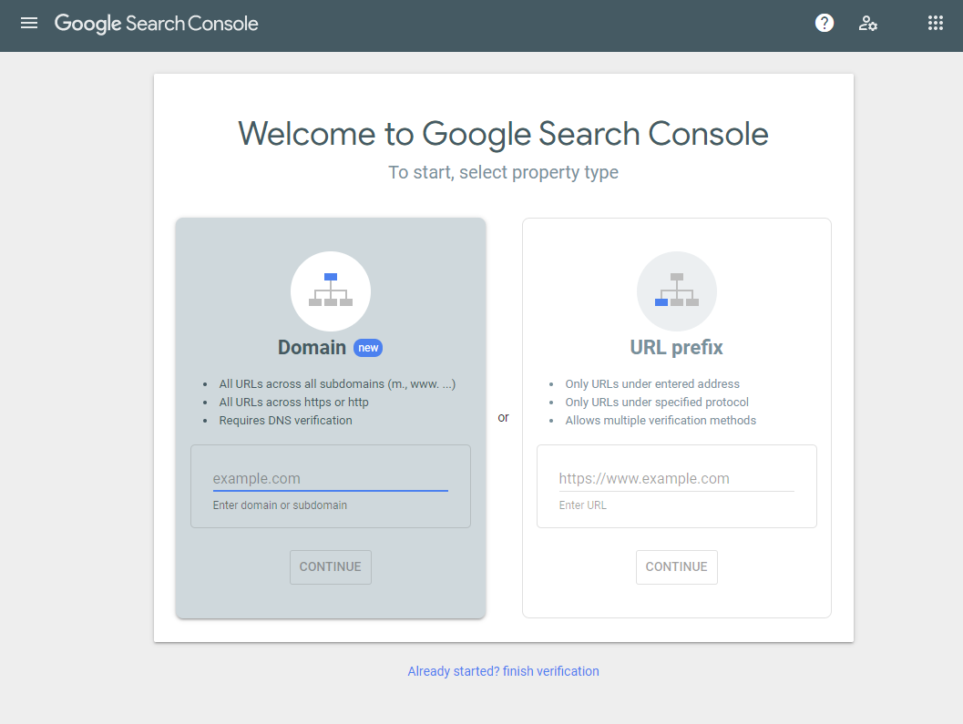This screenshot has height=724, width=963.
Task: Click 'Enter domain or subdomain' helper text
Action: click(280, 505)
